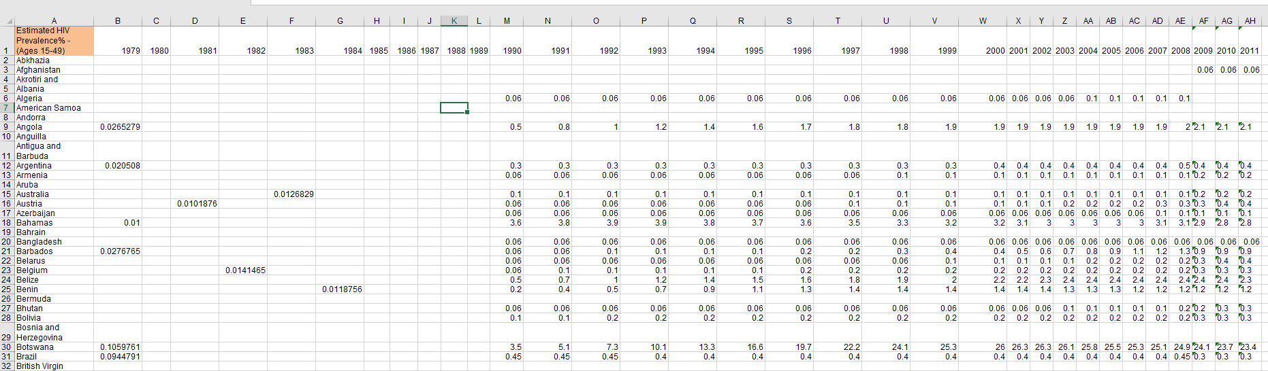Select row 30 header
The width and height of the screenshot is (1268, 371).
click(7, 347)
